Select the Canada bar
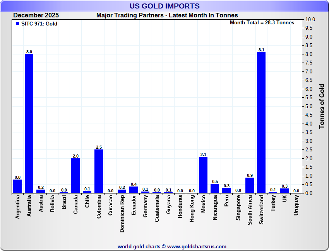329x251 pixels. pos(75,176)
